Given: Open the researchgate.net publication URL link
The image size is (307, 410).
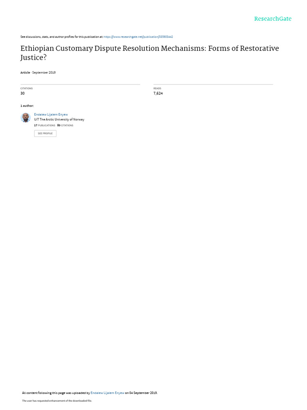Looking at the screenshot, I should click(x=138, y=37).
